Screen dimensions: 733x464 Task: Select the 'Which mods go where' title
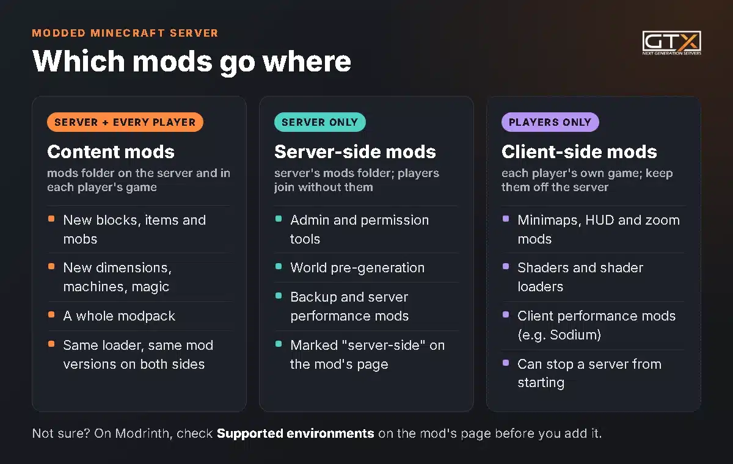point(192,62)
